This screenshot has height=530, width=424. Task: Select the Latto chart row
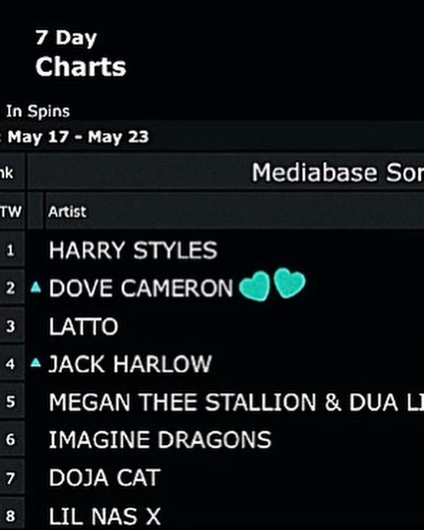[84, 327]
